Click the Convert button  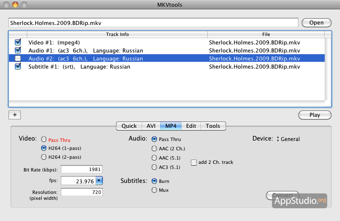click(x=283, y=195)
